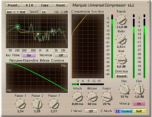Click the Attack knob
Screen dimensions: 152x117
[78, 97]
